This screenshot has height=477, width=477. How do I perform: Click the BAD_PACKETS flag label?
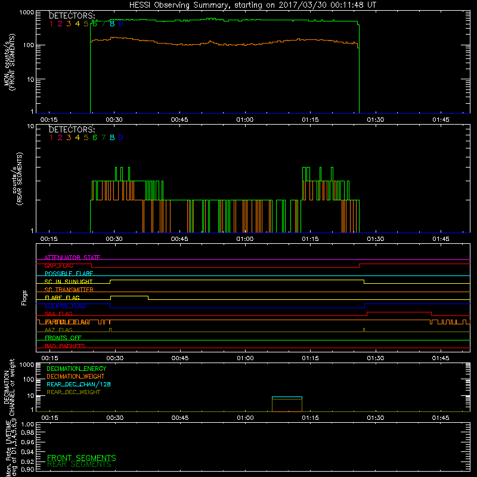point(65,346)
